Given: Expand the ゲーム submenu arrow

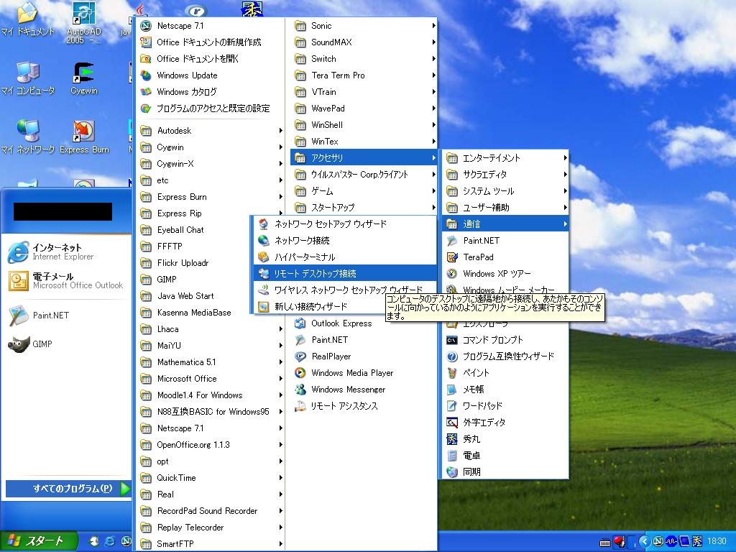Looking at the screenshot, I should point(433,191).
